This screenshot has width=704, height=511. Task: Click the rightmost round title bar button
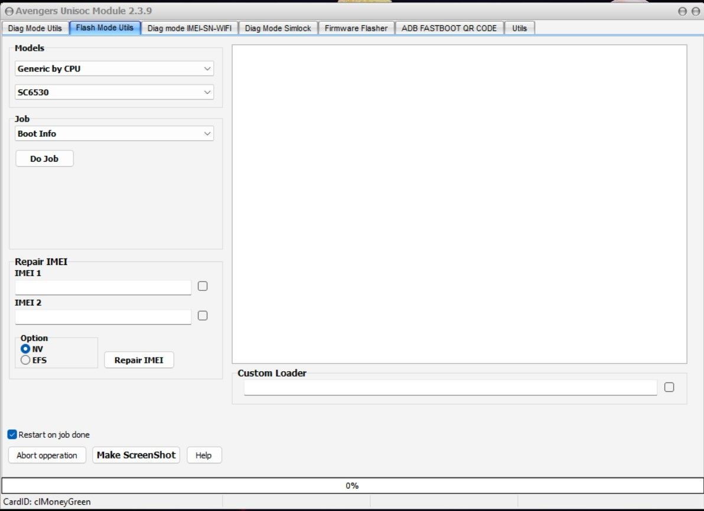[696, 12]
